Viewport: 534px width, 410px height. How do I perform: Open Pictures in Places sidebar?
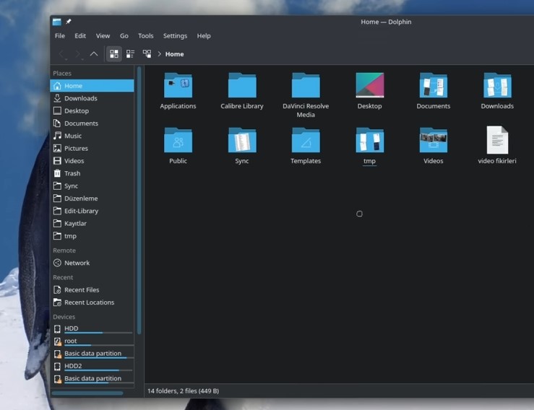(92, 149)
